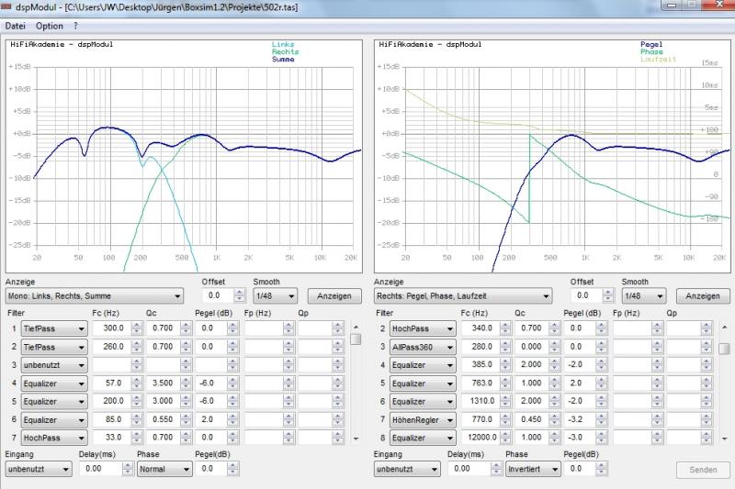Click the Fc field showing 300.0
The height and width of the screenshot is (489, 735).
click(111, 328)
